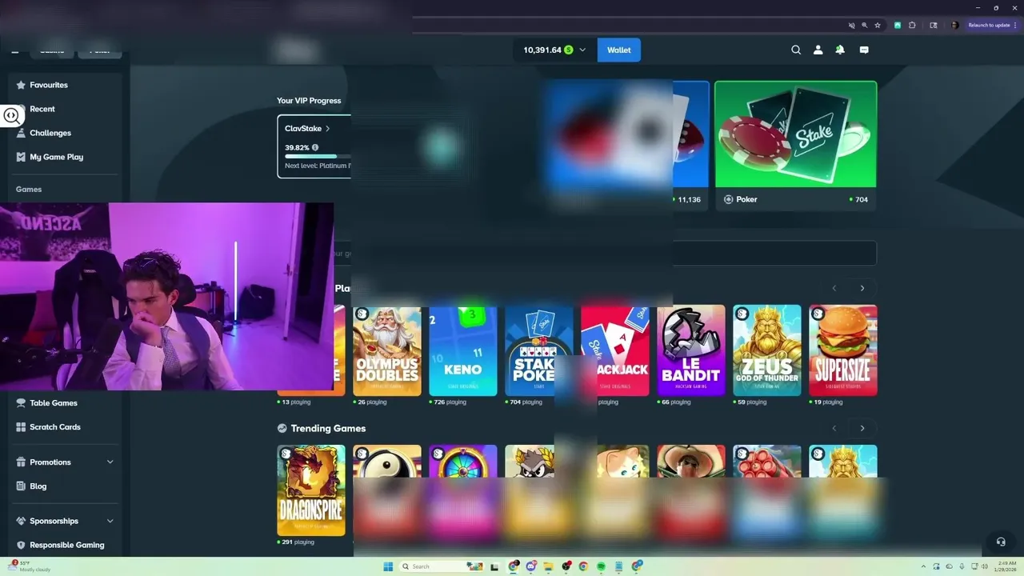Open the Dragonspire game tile

click(x=311, y=490)
